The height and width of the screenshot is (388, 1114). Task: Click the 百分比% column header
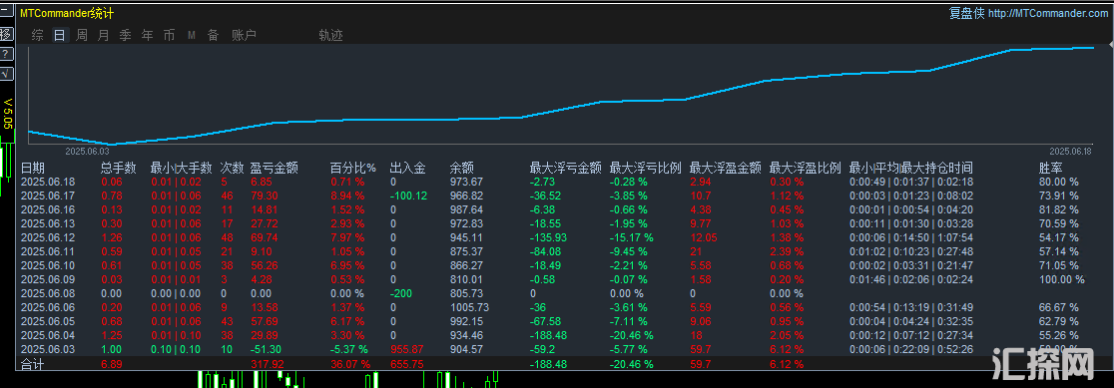pyautogui.click(x=353, y=169)
